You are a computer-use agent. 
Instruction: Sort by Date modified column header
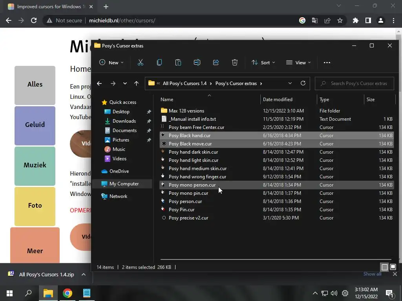click(278, 100)
